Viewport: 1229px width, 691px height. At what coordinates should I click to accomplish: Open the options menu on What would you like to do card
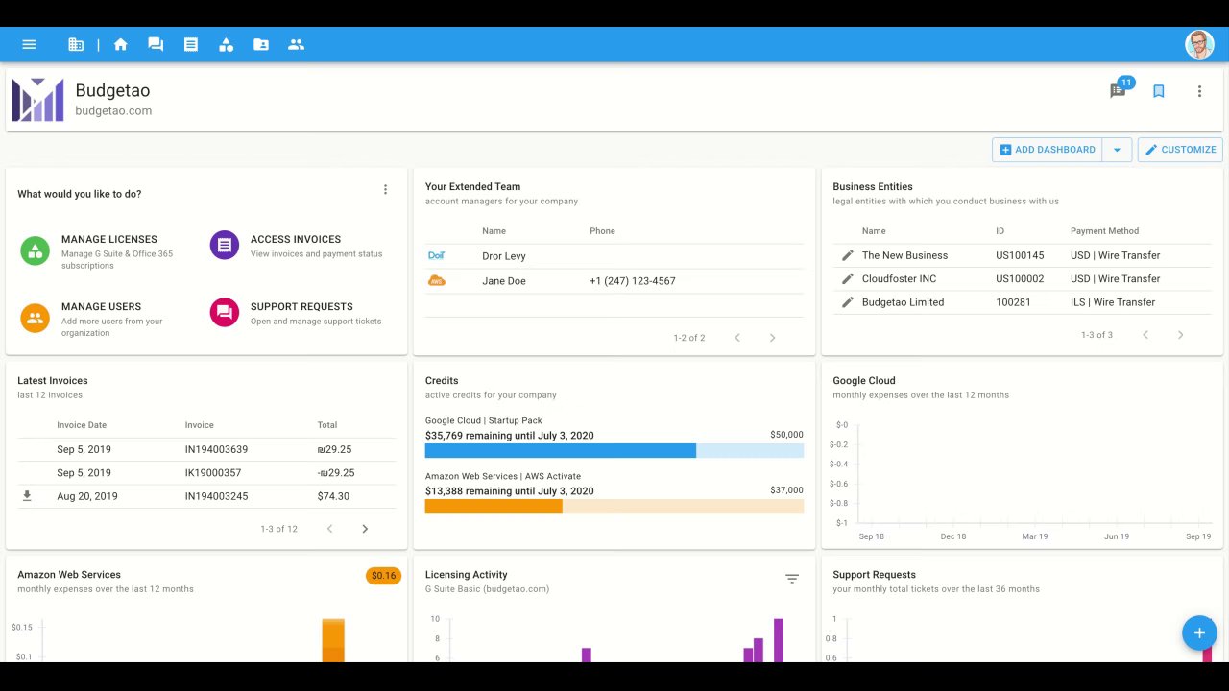(385, 190)
